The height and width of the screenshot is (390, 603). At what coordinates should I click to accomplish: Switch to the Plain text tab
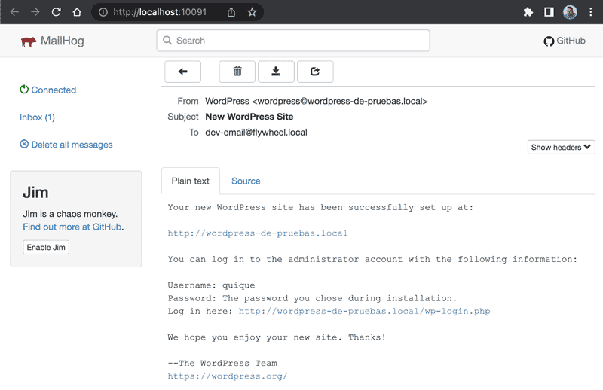(x=191, y=181)
